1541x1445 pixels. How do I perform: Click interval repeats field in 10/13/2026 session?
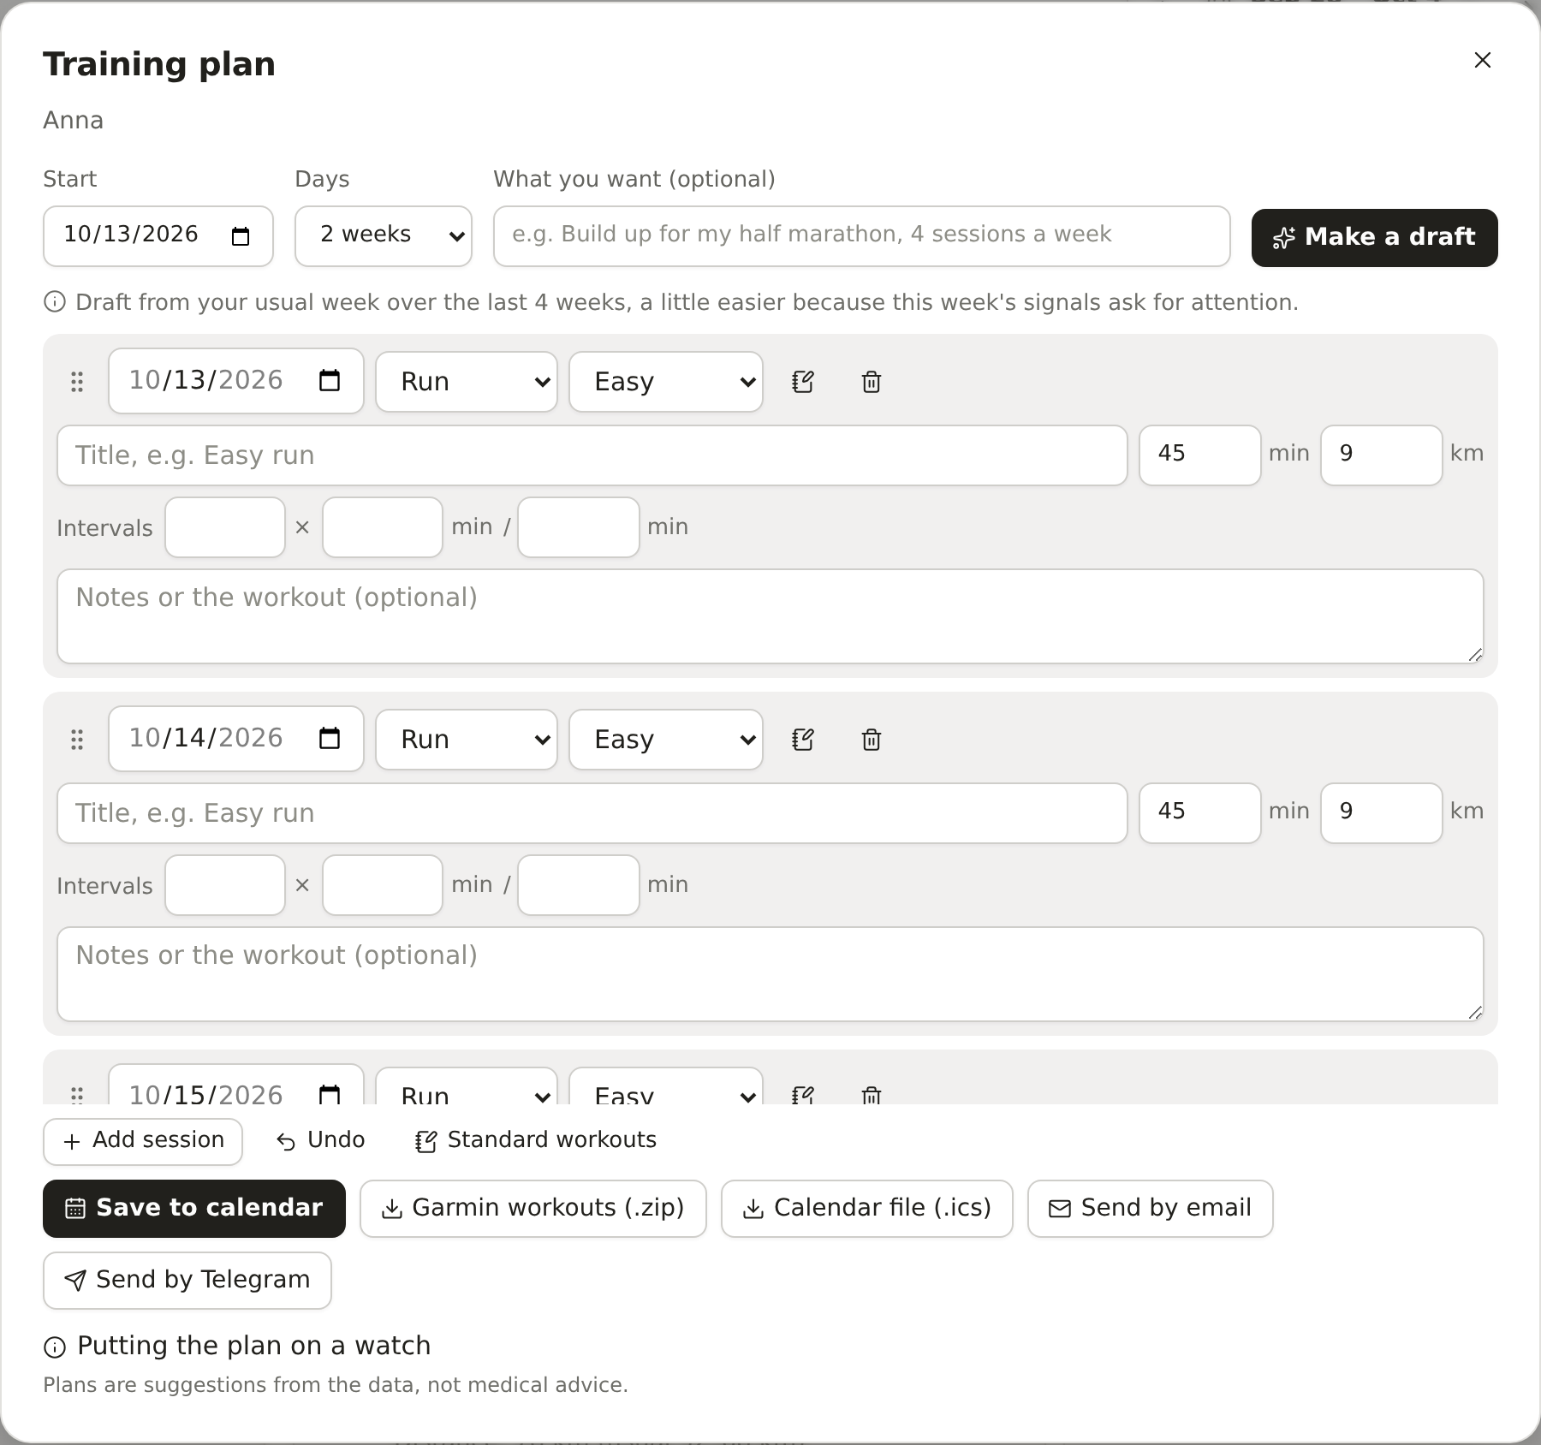coord(225,527)
